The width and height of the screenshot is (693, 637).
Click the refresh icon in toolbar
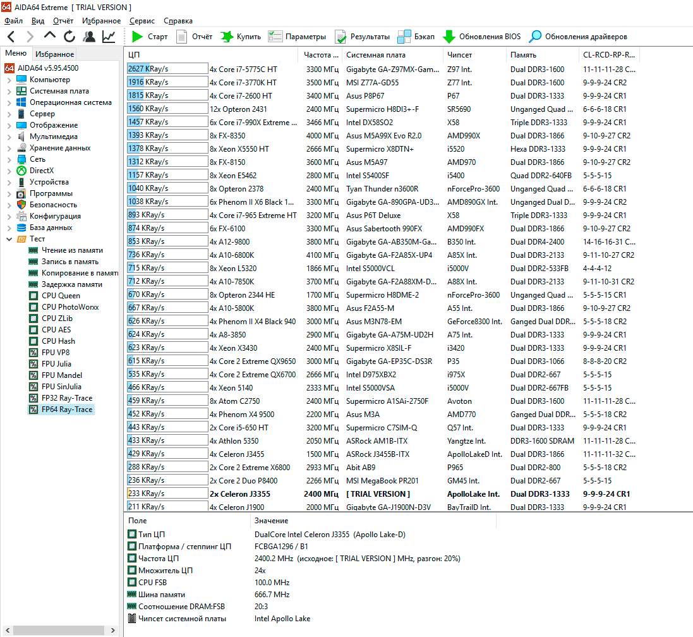pyautogui.click(x=69, y=37)
